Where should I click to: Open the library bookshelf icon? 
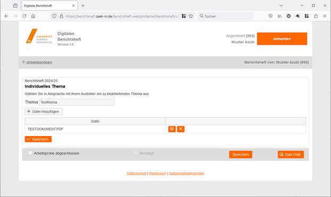pyautogui.click(x=280, y=16)
